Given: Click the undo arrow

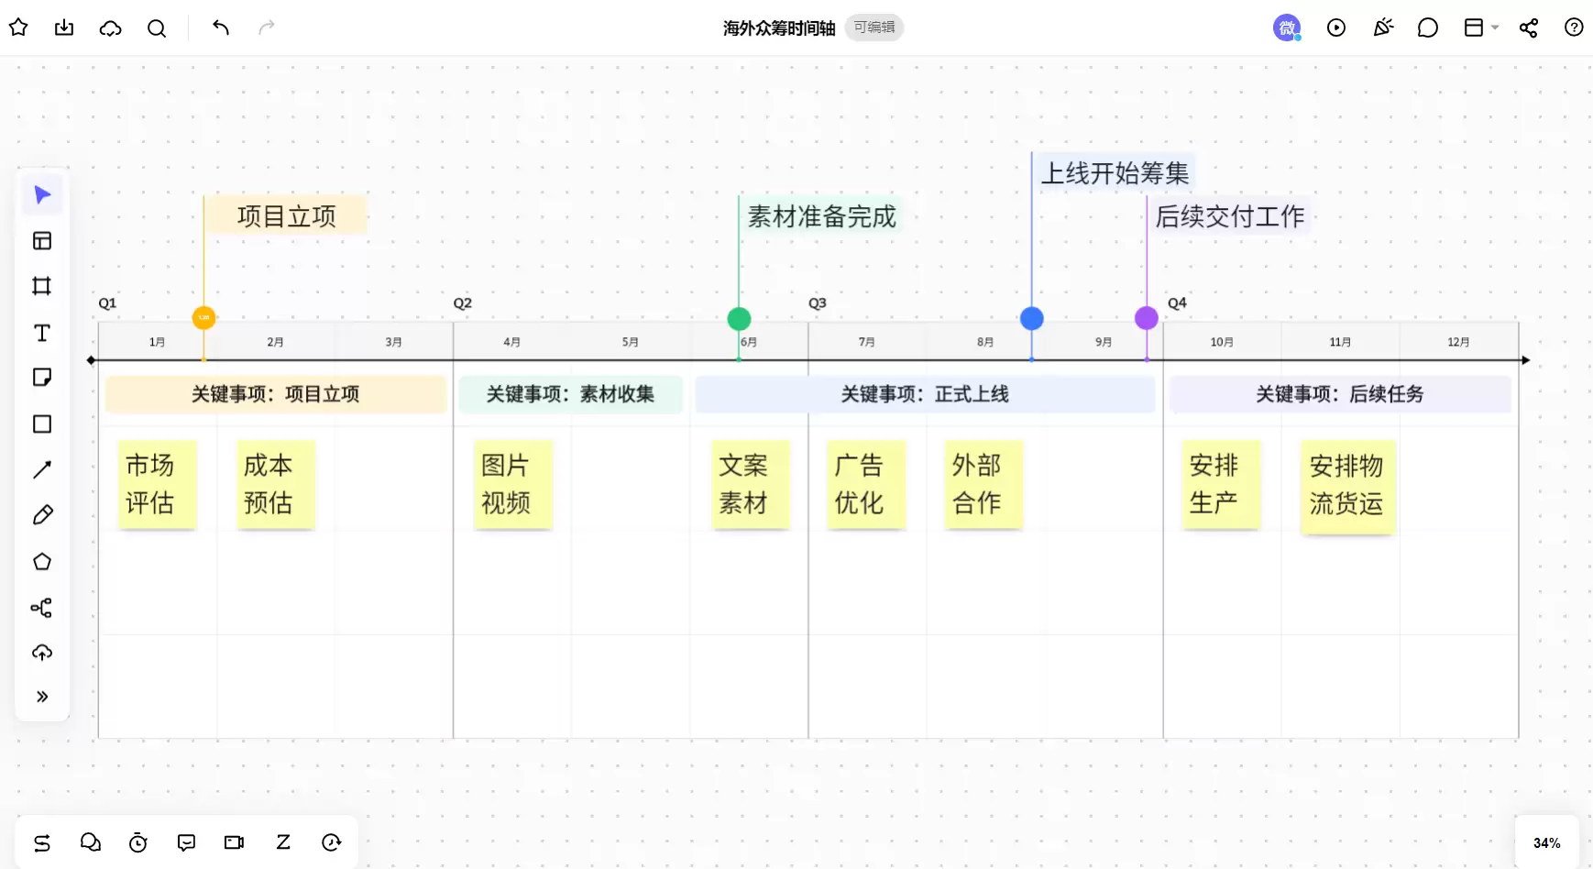Looking at the screenshot, I should [221, 27].
